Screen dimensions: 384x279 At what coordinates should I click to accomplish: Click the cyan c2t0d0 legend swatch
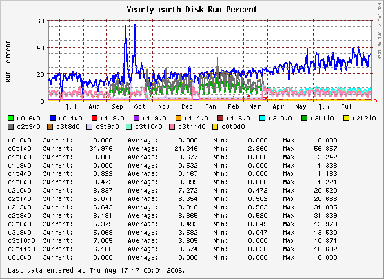tap(262, 119)
